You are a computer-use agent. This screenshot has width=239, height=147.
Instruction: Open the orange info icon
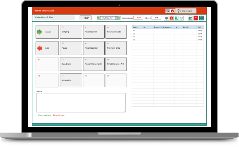tap(171, 18)
